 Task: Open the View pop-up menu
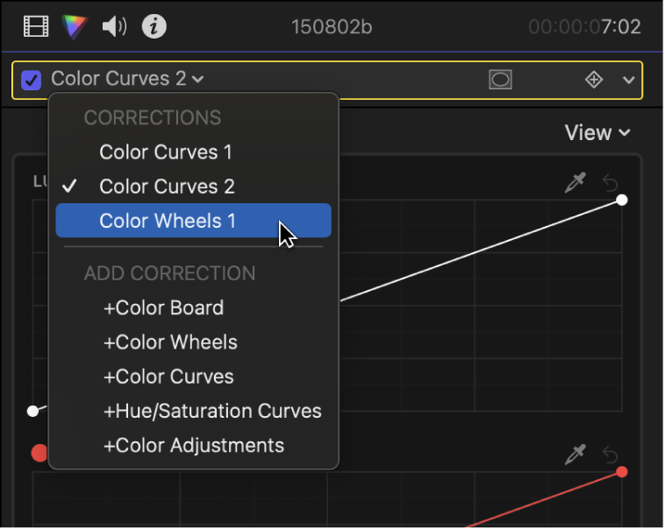click(x=597, y=133)
